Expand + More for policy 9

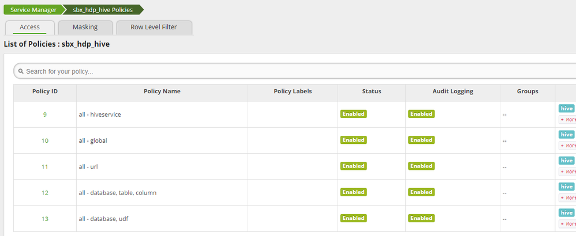567,120
